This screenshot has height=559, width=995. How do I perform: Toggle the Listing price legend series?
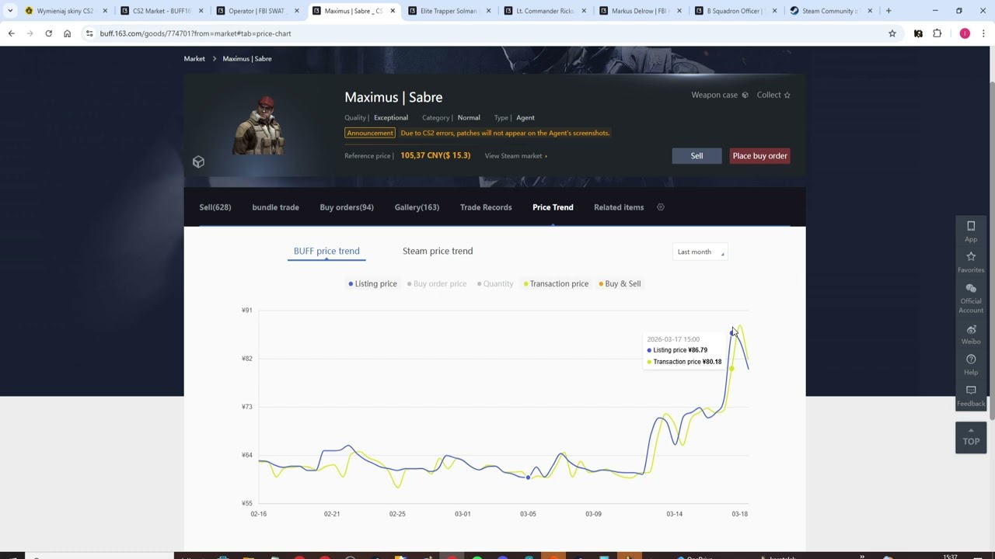tap(373, 283)
